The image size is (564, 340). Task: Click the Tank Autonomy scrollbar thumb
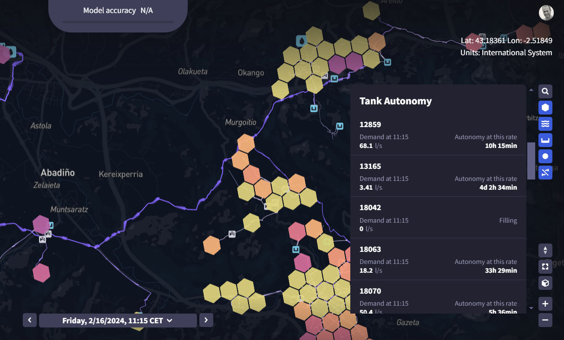(x=531, y=160)
